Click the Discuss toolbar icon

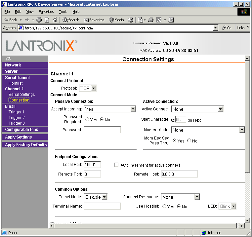pyautogui.click(x=171, y=20)
